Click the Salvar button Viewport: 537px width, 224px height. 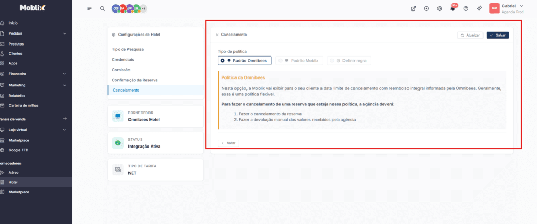click(498, 35)
